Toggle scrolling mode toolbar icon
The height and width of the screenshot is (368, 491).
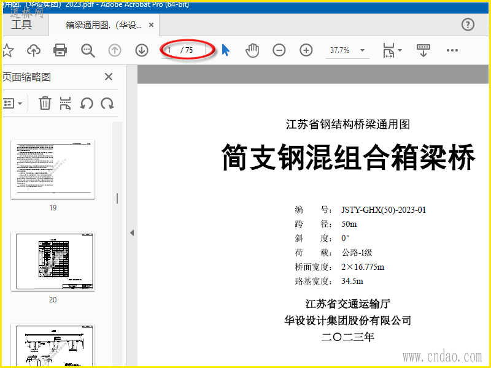click(423, 50)
